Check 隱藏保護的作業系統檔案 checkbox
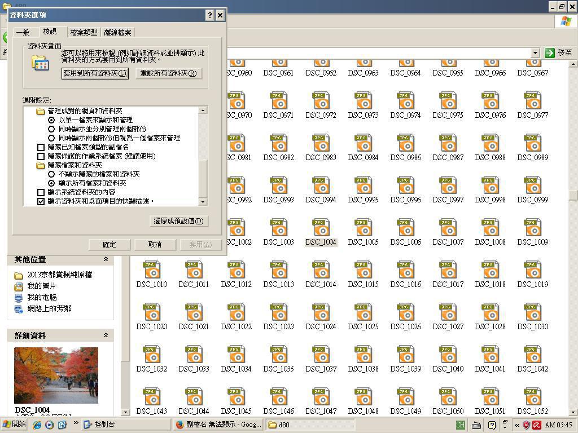This screenshot has width=578, height=433. 41,156
